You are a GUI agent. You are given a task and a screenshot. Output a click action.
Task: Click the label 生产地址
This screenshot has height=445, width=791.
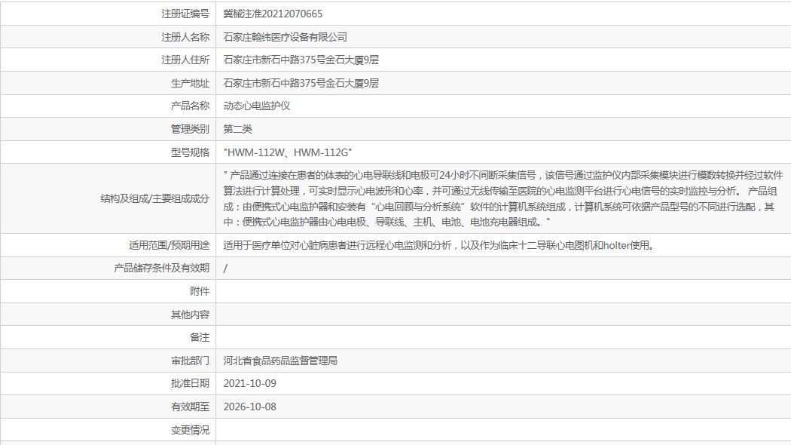(x=190, y=83)
